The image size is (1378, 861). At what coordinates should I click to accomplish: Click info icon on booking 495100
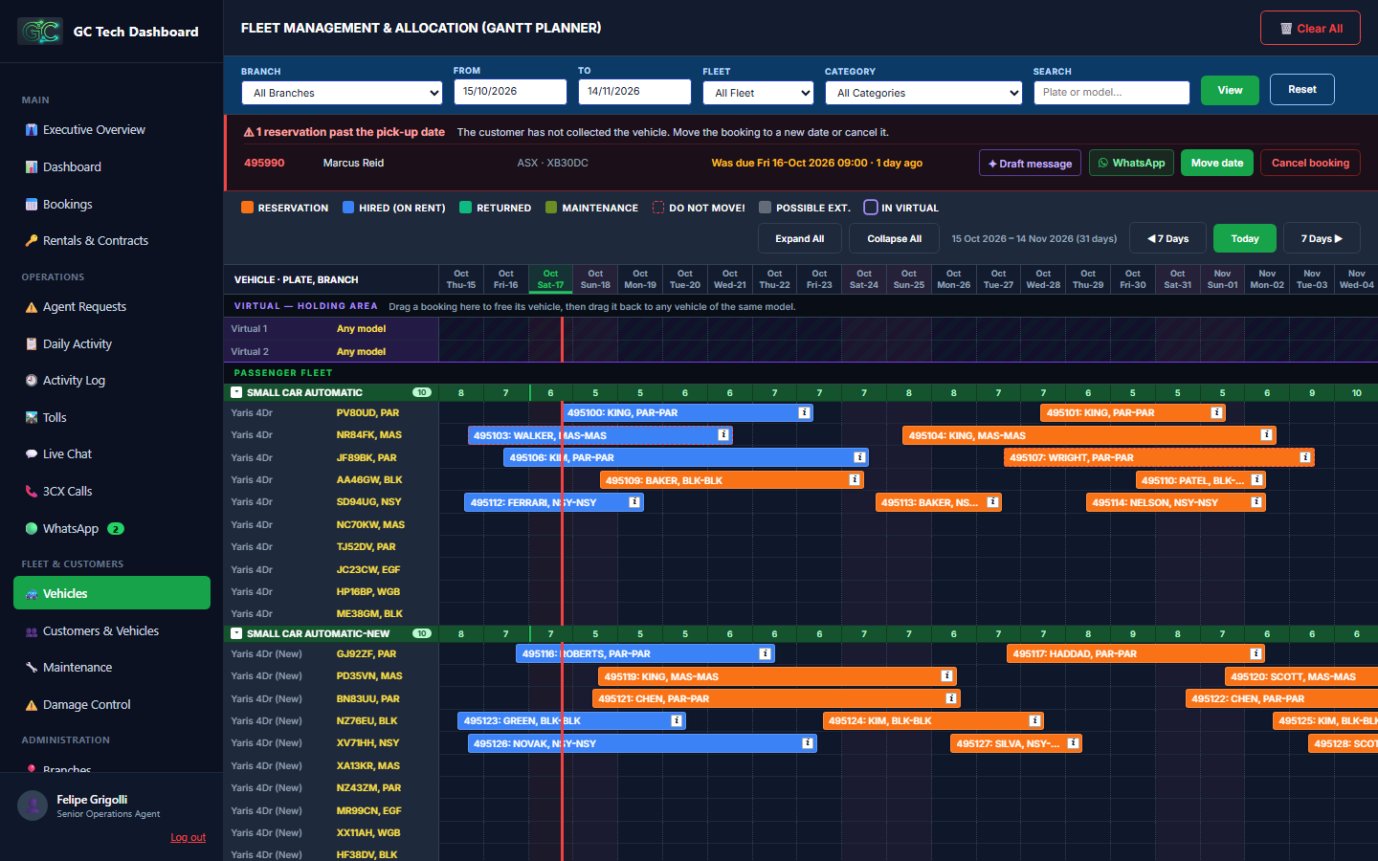[x=804, y=413]
